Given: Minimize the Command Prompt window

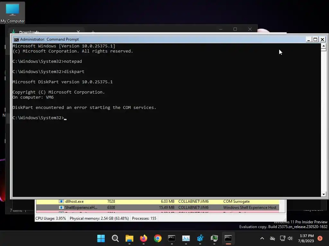Looking at the screenshot, I should [308, 39].
